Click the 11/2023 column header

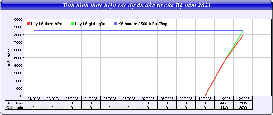point(224,99)
